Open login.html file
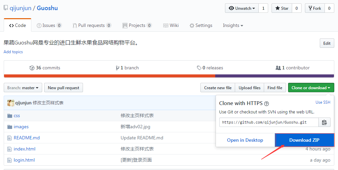The height and width of the screenshot is (170, 338). pyautogui.click(x=24, y=160)
